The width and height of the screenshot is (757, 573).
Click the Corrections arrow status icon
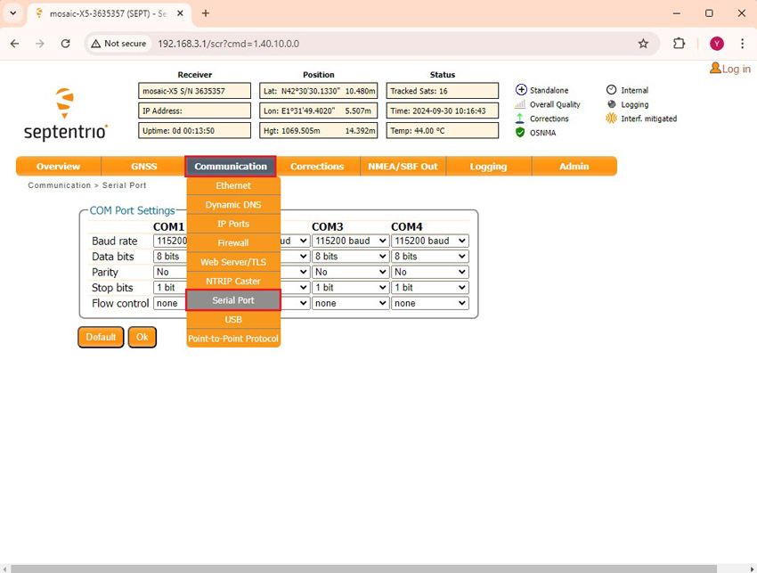pos(521,119)
